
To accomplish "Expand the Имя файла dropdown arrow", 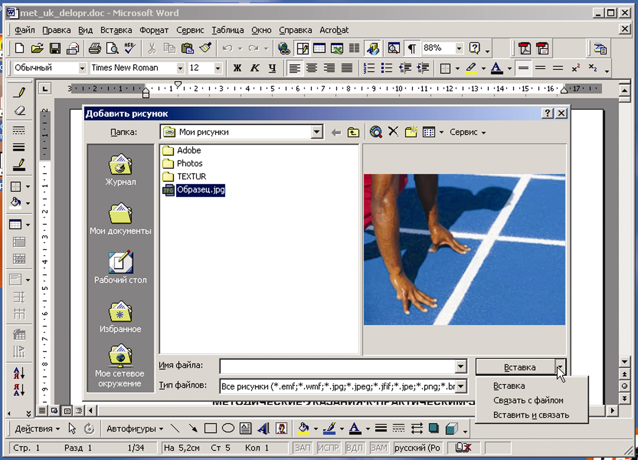I will coord(461,366).
